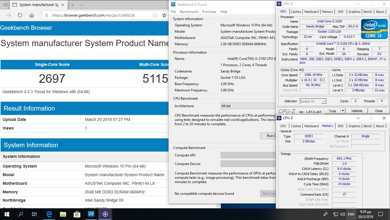Switch to CPU tab in lower CPU-Z window
The width and height of the screenshot is (390, 220).
tap(283, 126)
